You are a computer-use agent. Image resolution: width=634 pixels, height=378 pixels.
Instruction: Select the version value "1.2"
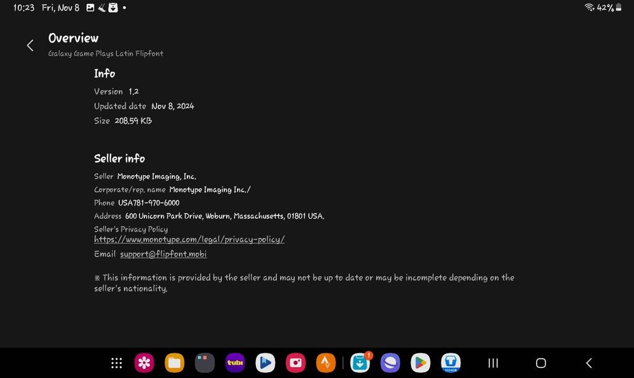tap(133, 92)
